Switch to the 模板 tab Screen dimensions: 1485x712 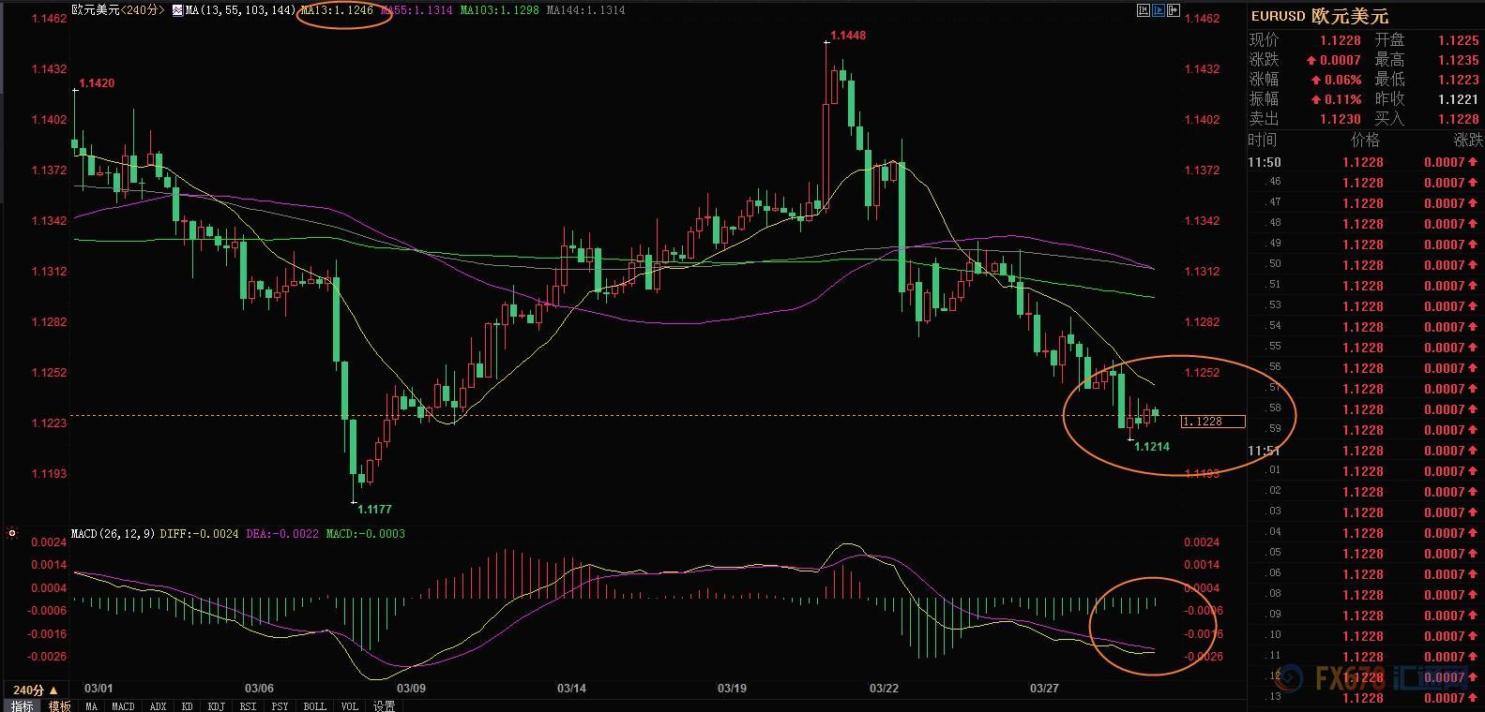[x=59, y=706]
